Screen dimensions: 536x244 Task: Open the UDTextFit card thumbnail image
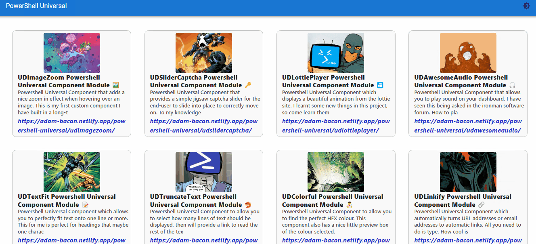click(71, 172)
